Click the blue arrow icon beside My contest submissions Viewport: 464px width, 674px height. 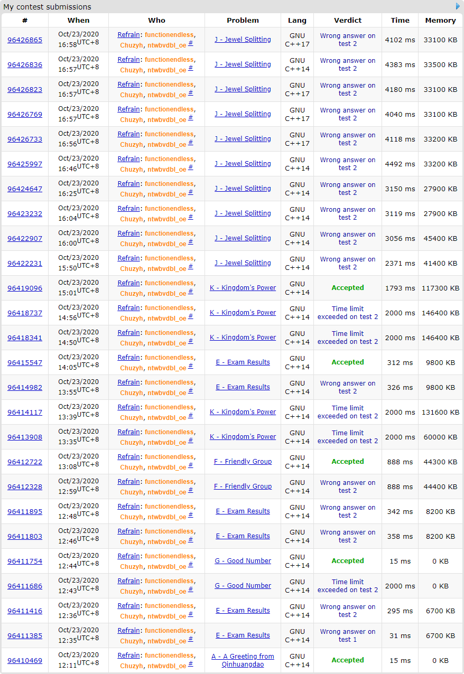(458, 6)
